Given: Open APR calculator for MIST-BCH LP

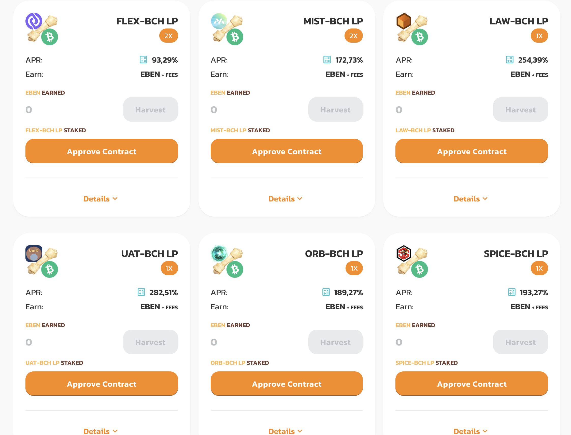Looking at the screenshot, I should click(327, 60).
